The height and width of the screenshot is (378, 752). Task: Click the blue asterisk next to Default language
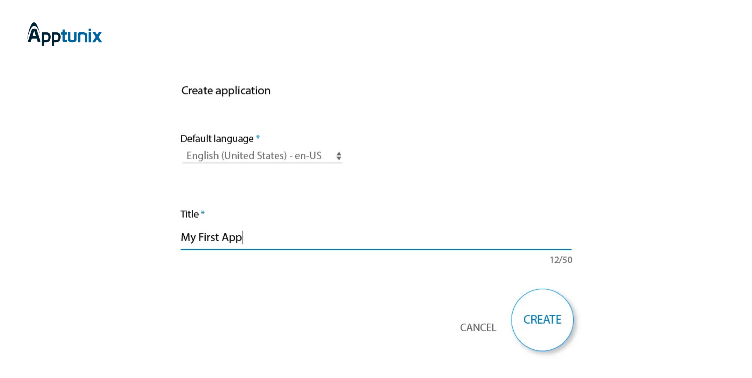click(x=258, y=137)
